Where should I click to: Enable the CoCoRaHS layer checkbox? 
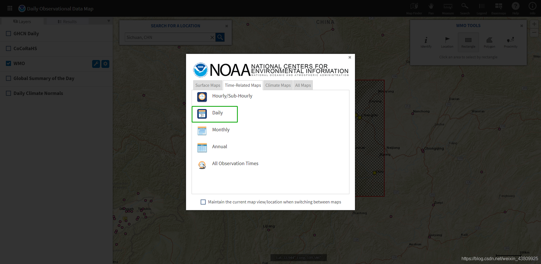coord(8,48)
